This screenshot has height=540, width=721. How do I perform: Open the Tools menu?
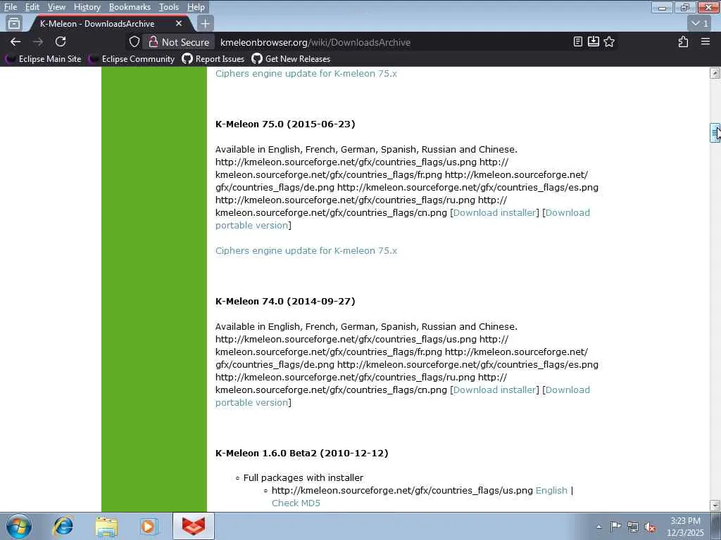tap(169, 7)
